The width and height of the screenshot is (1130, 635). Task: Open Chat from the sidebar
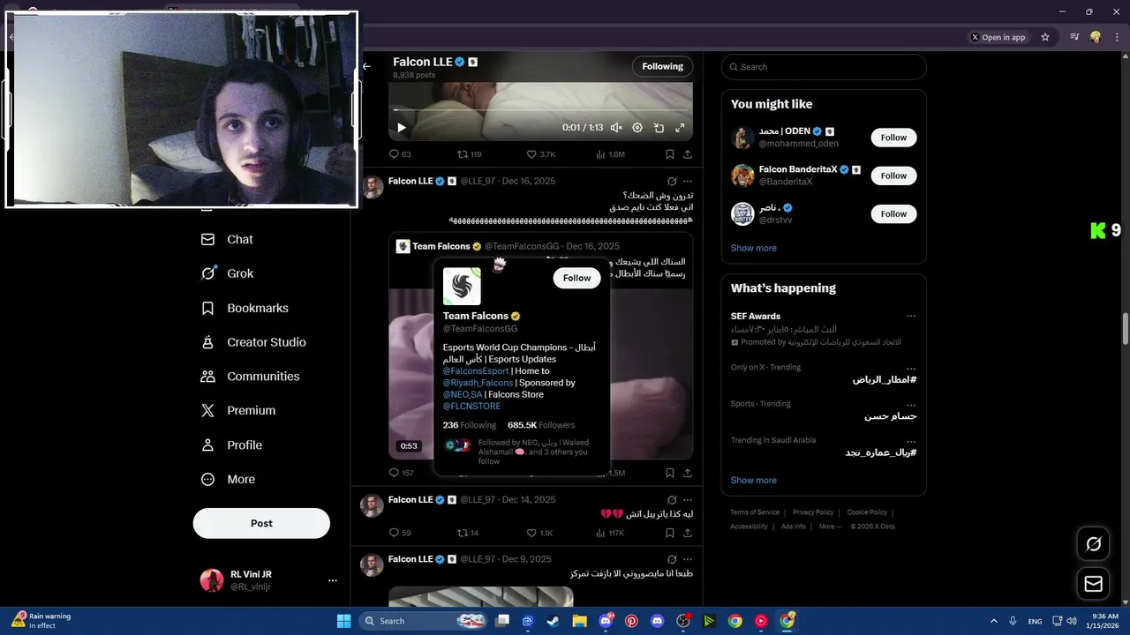coord(228,239)
